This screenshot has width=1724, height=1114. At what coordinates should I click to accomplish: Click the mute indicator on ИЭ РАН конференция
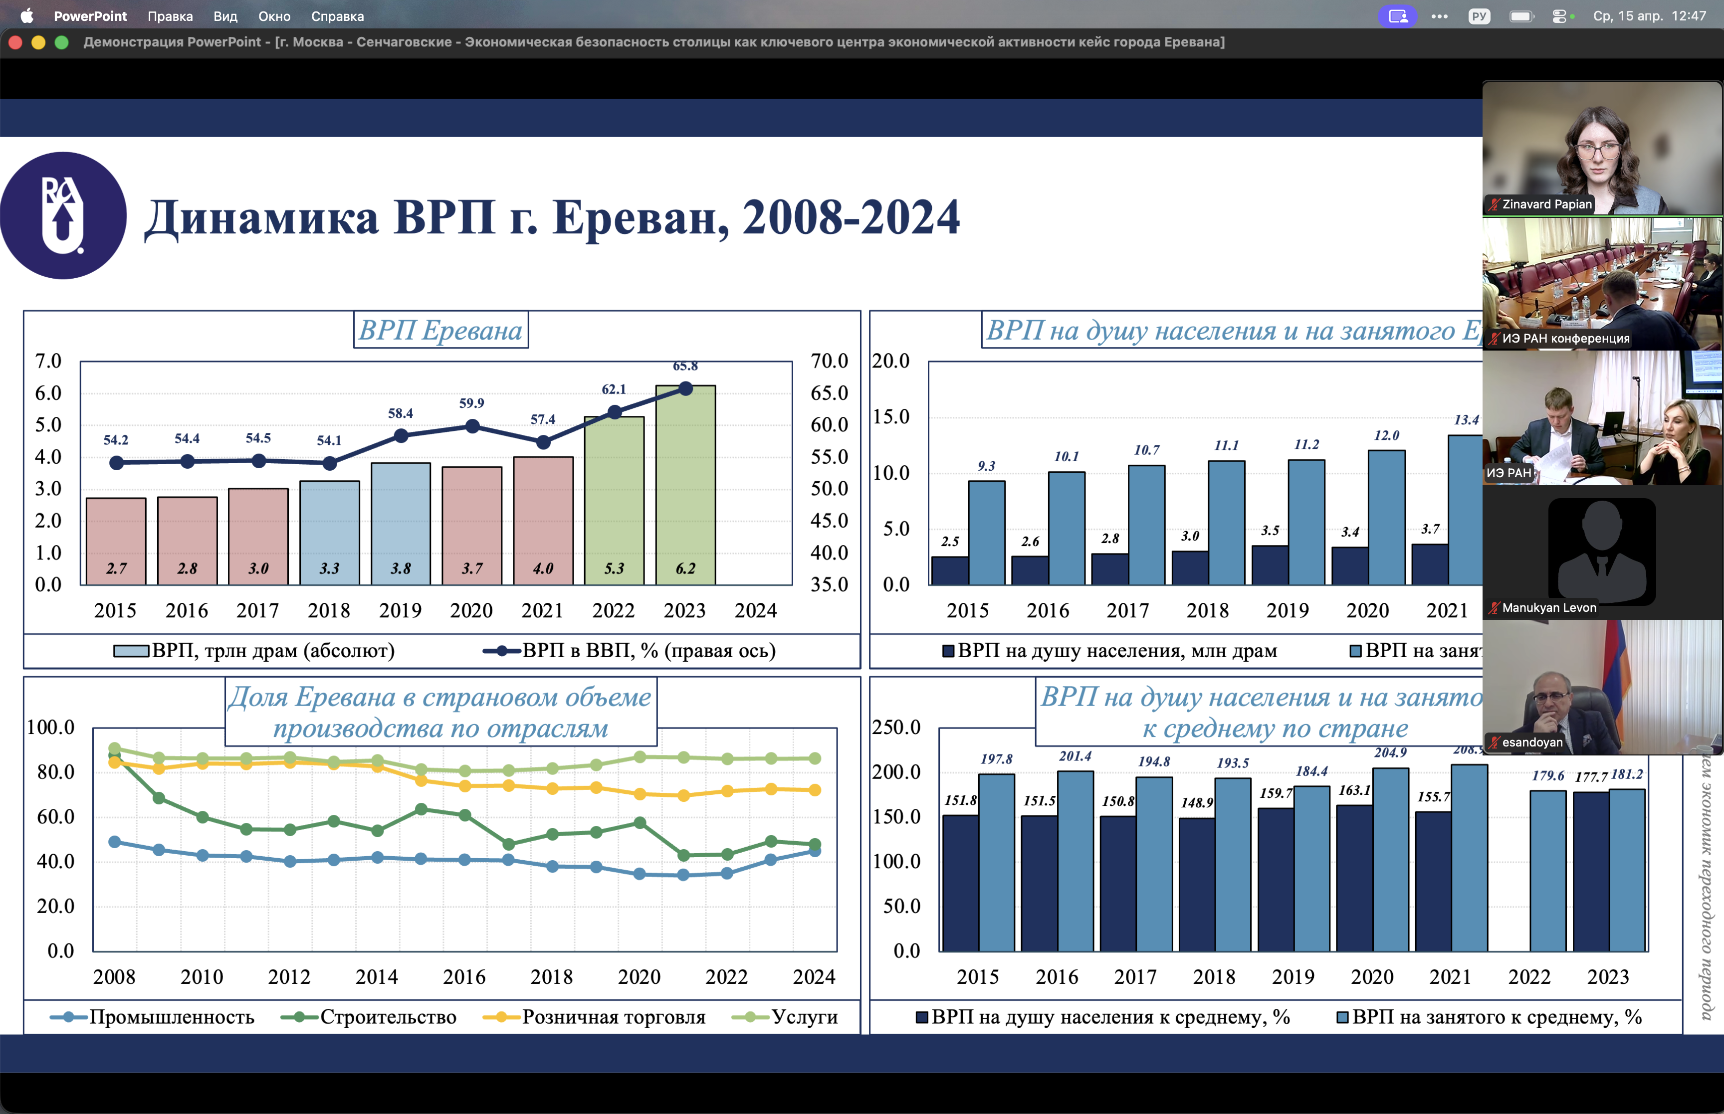[x=1494, y=339]
